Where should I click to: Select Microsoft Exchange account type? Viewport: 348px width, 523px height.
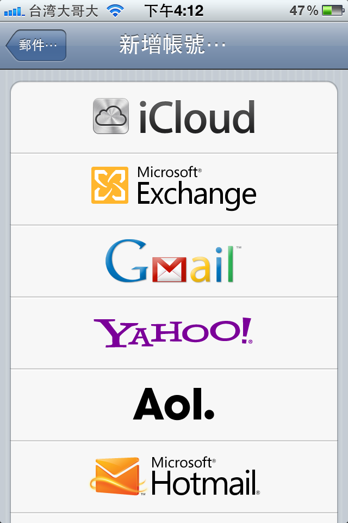click(174, 189)
